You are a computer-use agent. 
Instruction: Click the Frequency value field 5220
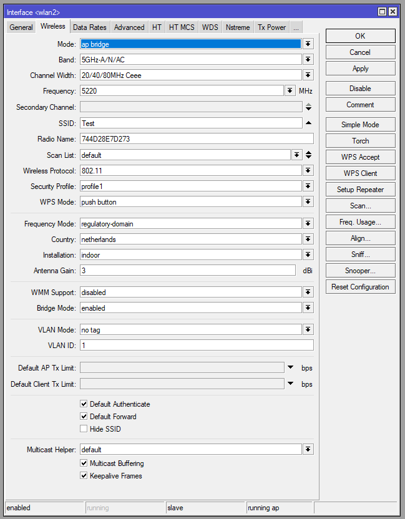click(x=182, y=90)
